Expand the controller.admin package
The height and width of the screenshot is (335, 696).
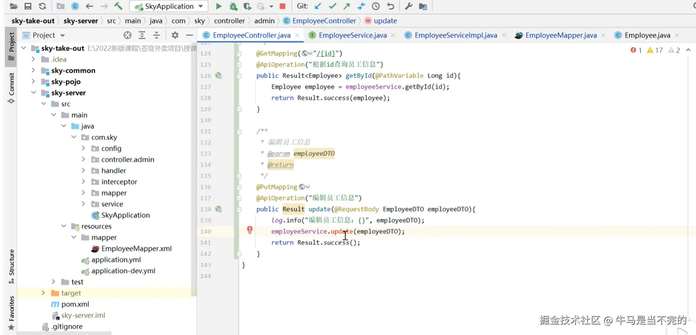click(83, 159)
